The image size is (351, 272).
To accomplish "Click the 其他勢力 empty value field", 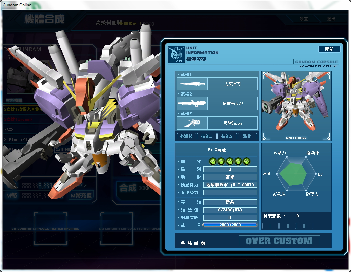I will (230, 193).
